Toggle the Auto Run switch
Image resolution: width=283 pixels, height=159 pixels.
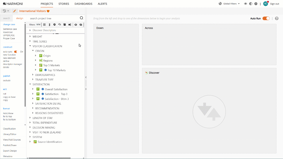[x=266, y=18]
